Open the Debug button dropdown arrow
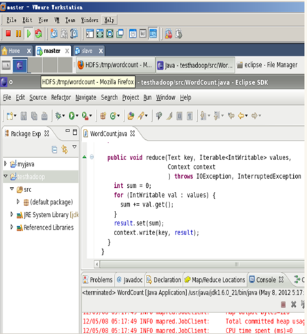This screenshot has width=307, height=334. tap(63, 116)
